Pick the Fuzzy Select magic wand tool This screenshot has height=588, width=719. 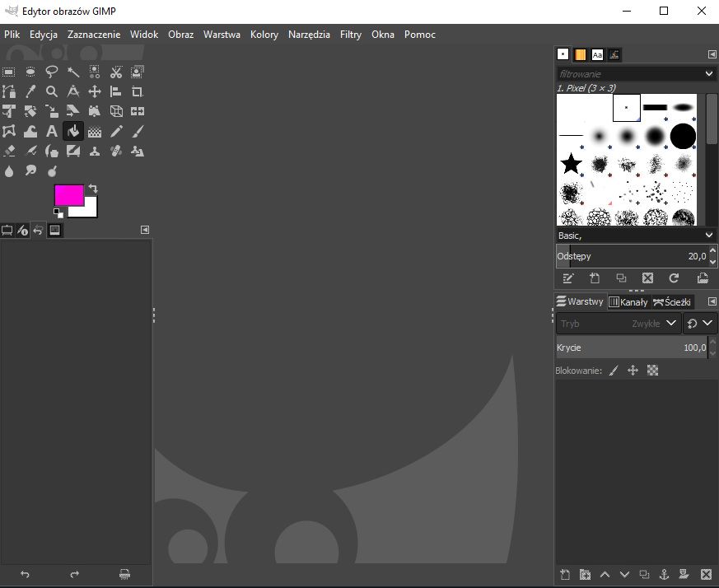[73, 72]
